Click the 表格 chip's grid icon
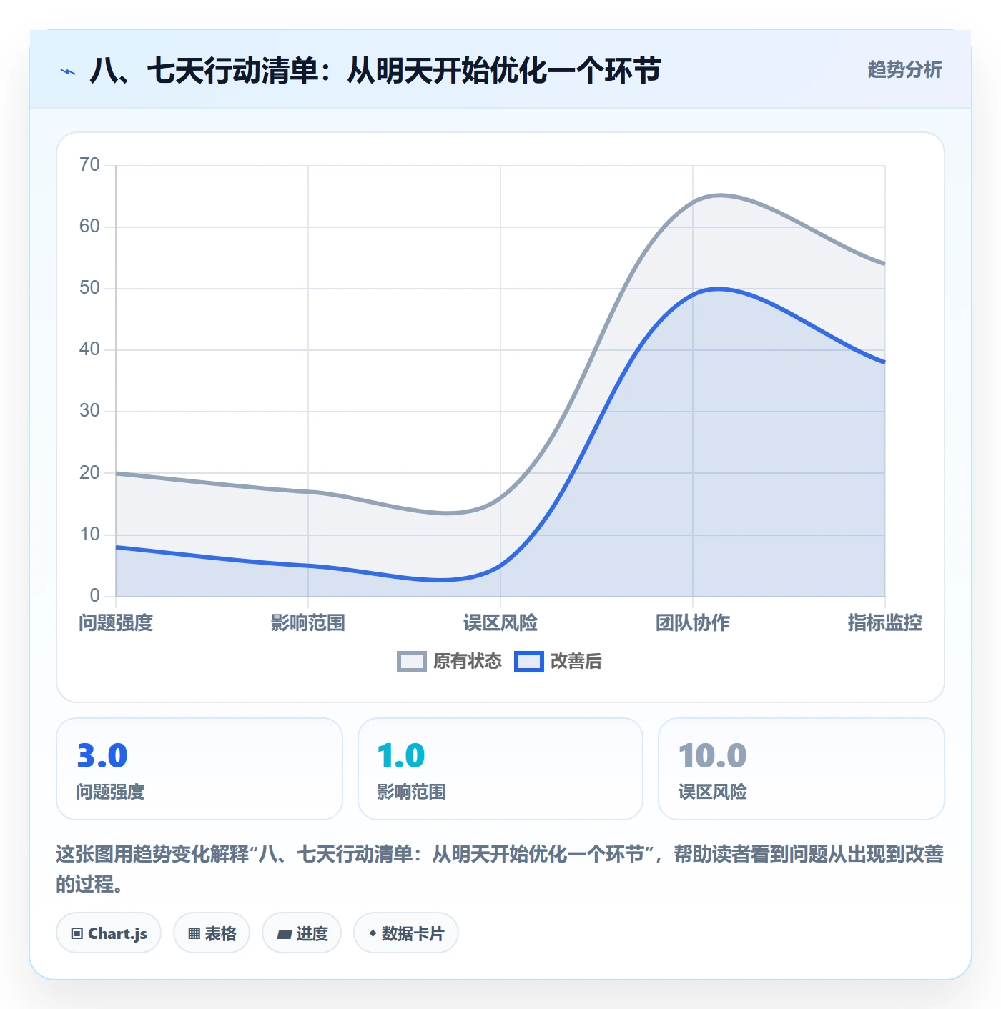The image size is (1001, 1009). (194, 934)
